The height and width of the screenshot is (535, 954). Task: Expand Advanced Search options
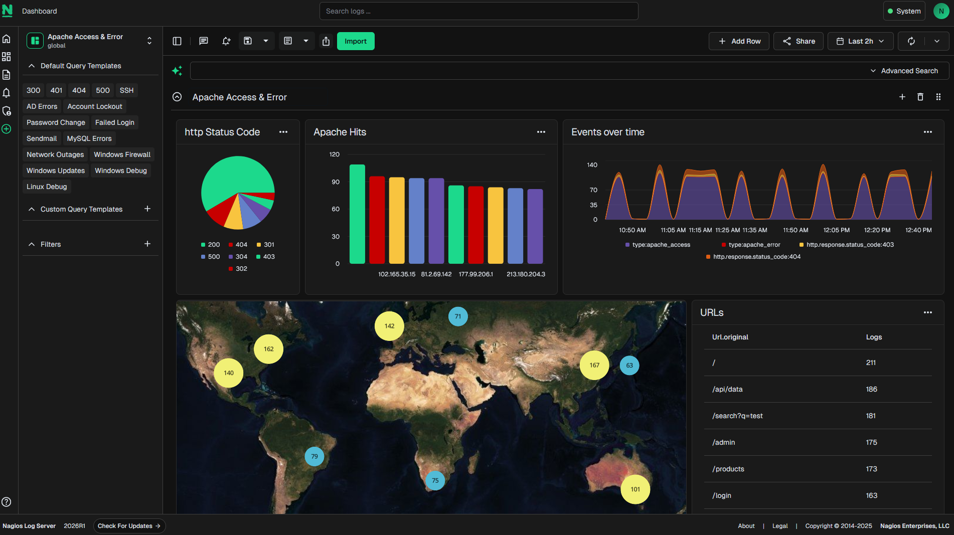pyautogui.click(x=905, y=71)
